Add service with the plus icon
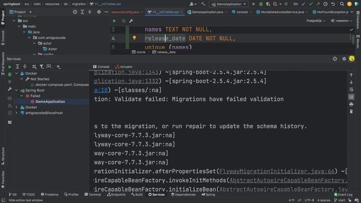This screenshot has height=203, width=361. point(58,67)
